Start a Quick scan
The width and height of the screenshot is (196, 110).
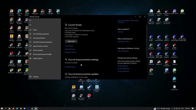(x=71, y=41)
